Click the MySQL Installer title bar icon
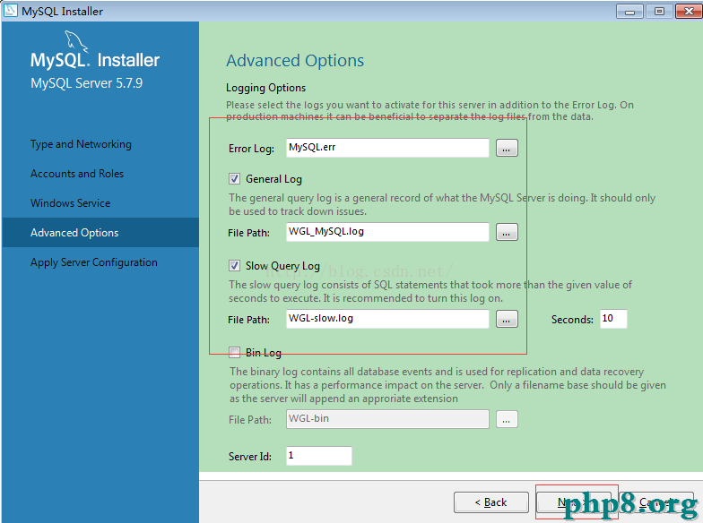The width and height of the screenshot is (703, 523). (x=10, y=11)
